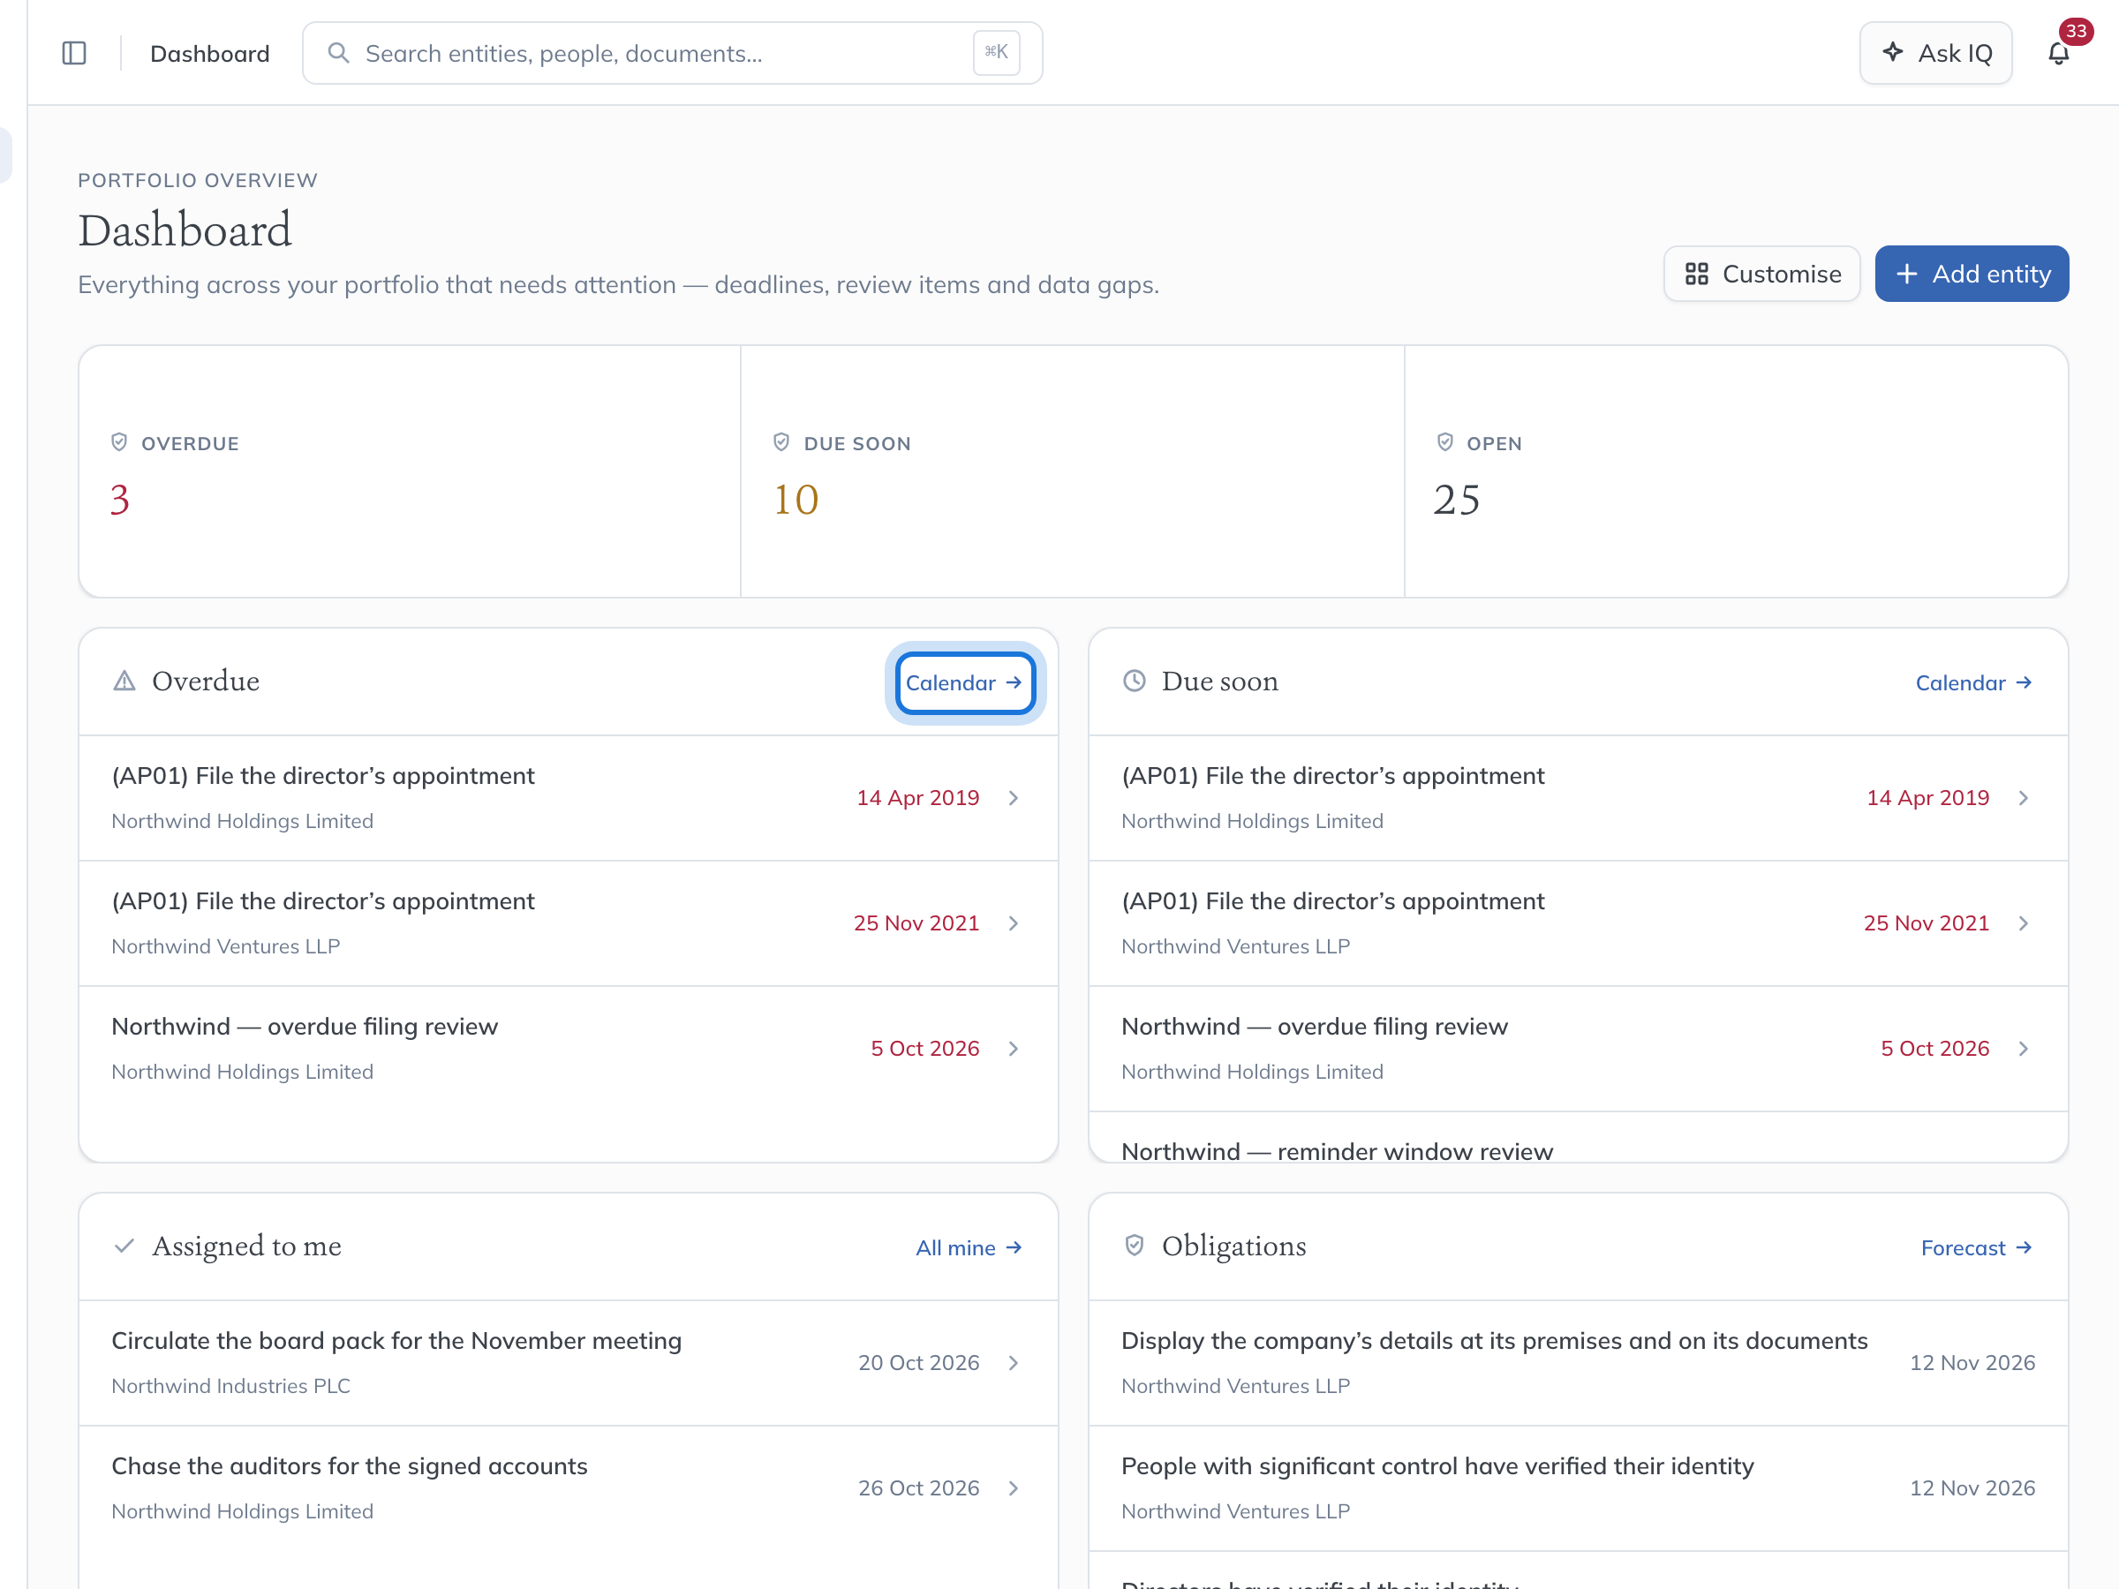The height and width of the screenshot is (1589, 2119).
Task: Click the Overdue panel warning triangle icon
Action: (x=124, y=681)
